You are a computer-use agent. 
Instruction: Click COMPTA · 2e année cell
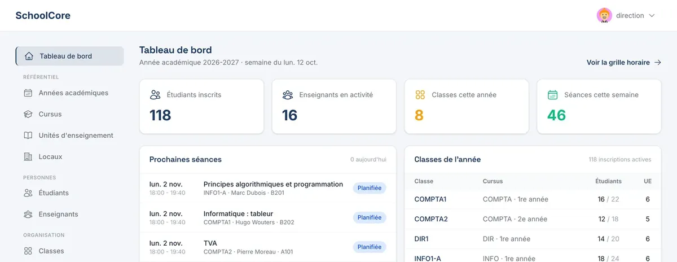(515, 219)
